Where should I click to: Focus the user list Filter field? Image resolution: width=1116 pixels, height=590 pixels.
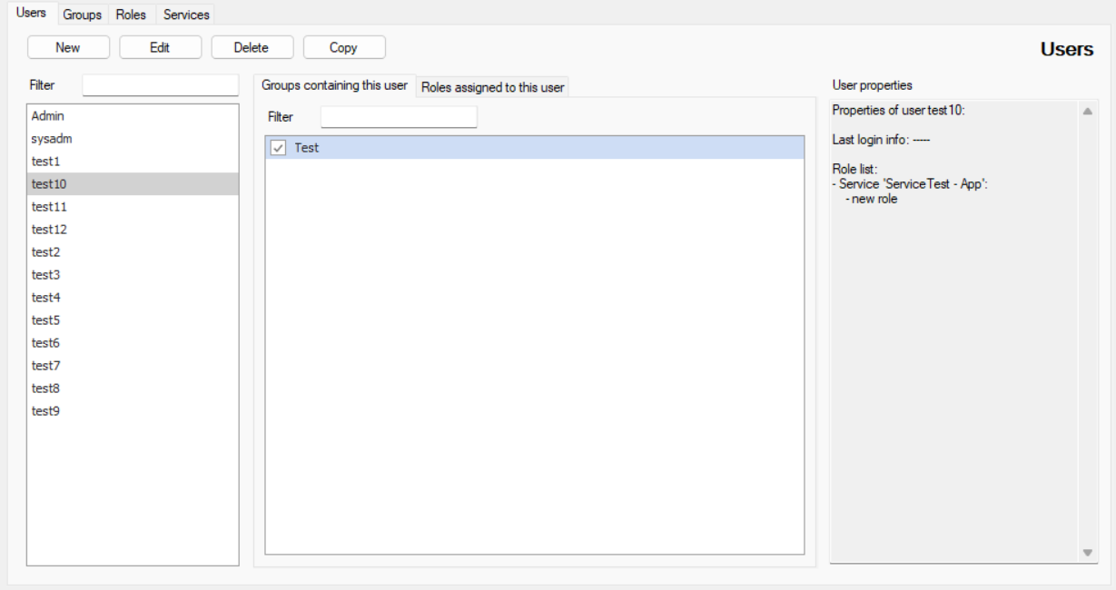pos(161,85)
